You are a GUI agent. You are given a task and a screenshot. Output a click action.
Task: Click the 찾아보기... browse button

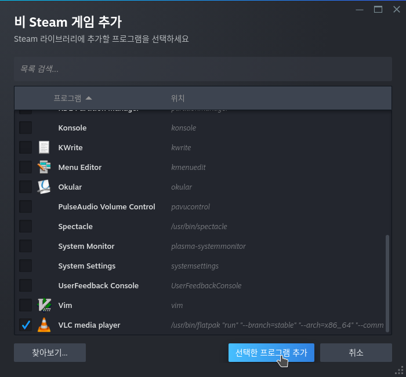pyautogui.click(x=50, y=353)
